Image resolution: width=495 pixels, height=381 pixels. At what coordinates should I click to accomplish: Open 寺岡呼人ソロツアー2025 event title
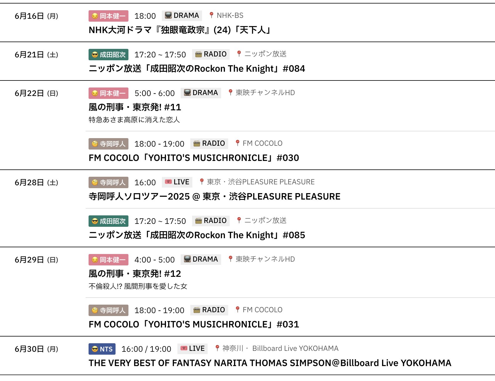pos(214,197)
